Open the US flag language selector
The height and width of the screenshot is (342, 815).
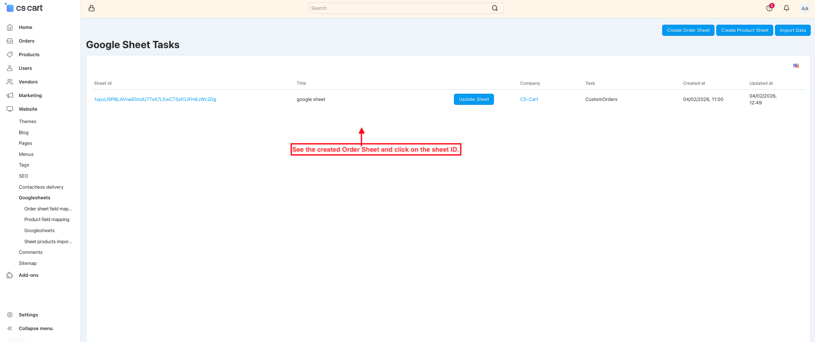tap(796, 66)
